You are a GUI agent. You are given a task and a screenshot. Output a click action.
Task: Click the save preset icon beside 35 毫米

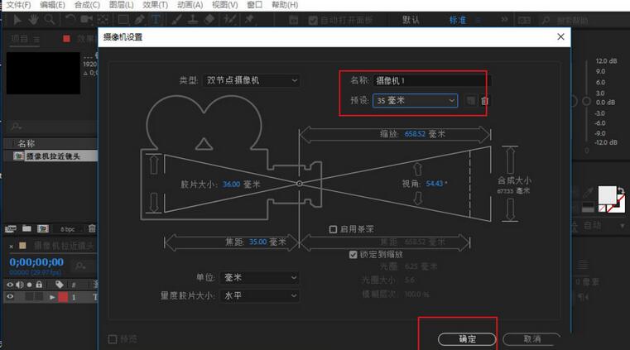click(470, 100)
